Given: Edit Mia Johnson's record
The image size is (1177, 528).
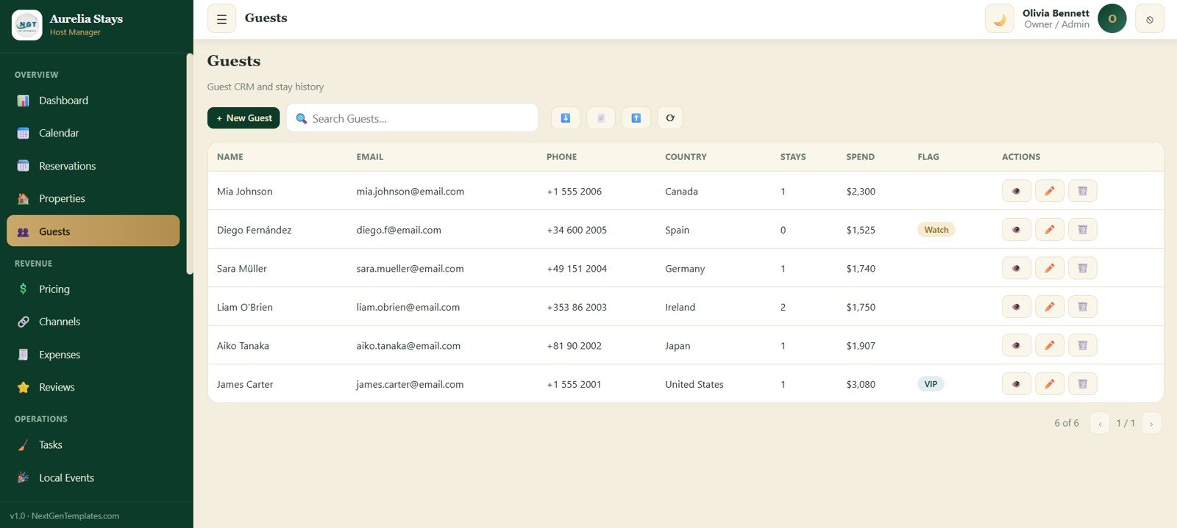Looking at the screenshot, I should [1050, 191].
